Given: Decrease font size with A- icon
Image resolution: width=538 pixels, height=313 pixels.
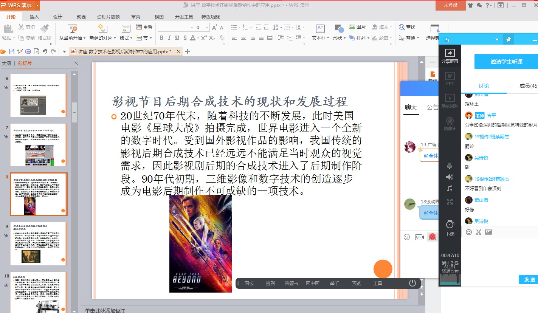Looking at the screenshot, I should 222,27.
